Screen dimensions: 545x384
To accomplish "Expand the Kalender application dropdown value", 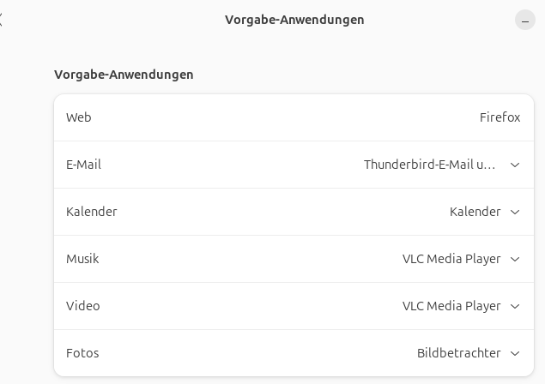I will pos(475,212).
